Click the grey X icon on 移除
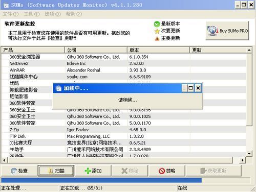This screenshot has height=192, width=256. click(x=124, y=171)
